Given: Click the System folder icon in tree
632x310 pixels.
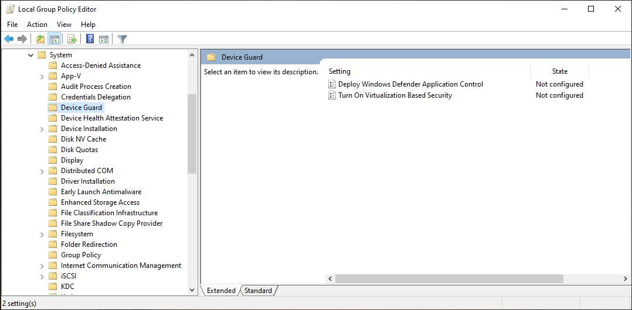Looking at the screenshot, I should [42, 55].
